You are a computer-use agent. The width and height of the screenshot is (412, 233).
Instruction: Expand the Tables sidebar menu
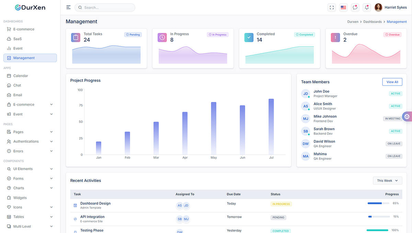click(18, 217)
